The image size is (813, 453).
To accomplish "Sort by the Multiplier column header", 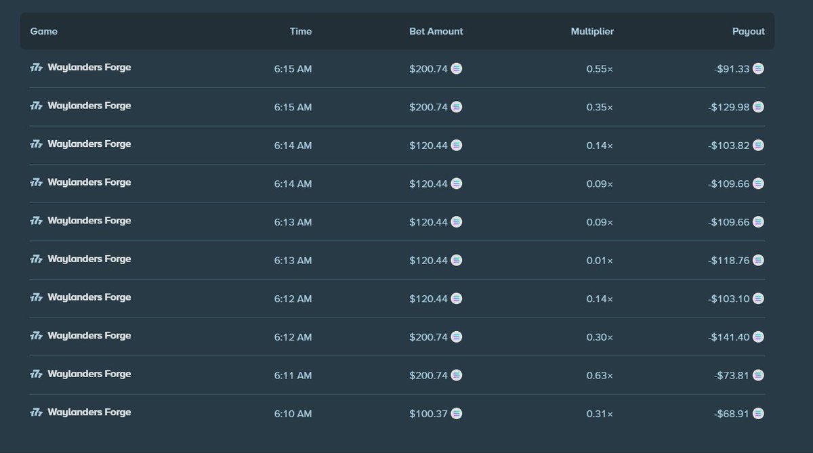I will click(x=592, y=31).
